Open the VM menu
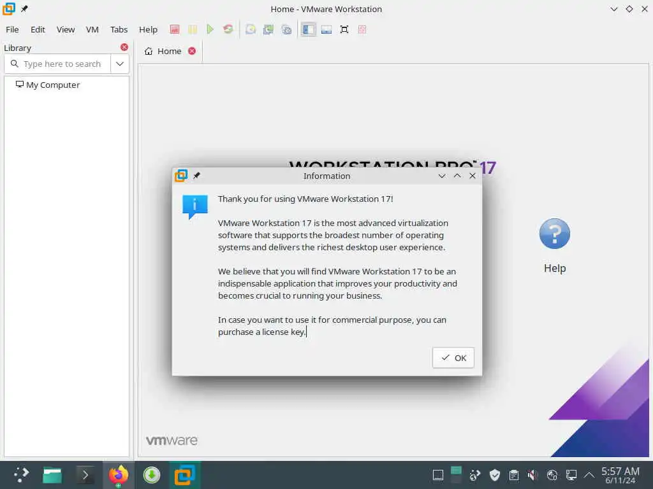Screen dimensions: 653x489 92,29
